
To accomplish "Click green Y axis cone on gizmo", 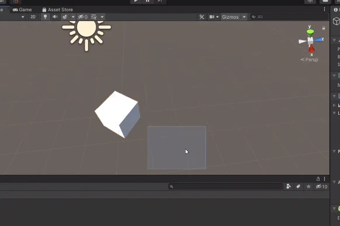I will (x=310, y=33).
